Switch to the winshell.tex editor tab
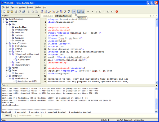The width and height of the screenshot is (159, 122). point(48,16)
